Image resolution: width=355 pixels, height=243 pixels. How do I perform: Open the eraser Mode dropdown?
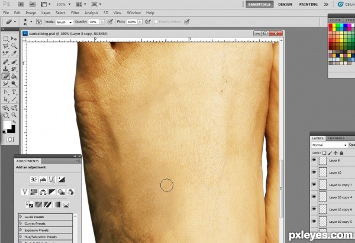tap(64, 22)
